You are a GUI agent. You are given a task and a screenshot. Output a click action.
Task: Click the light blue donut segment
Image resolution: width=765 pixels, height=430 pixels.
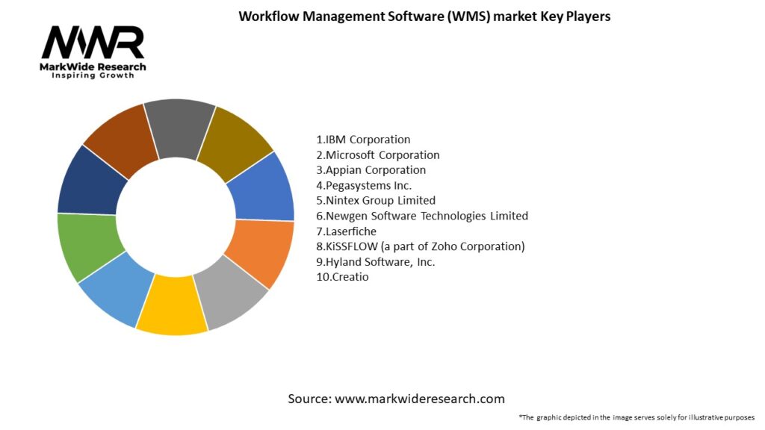pos(118,286)
